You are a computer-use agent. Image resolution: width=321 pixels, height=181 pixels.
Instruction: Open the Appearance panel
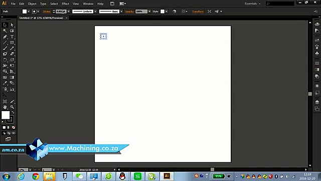point(317,86)
